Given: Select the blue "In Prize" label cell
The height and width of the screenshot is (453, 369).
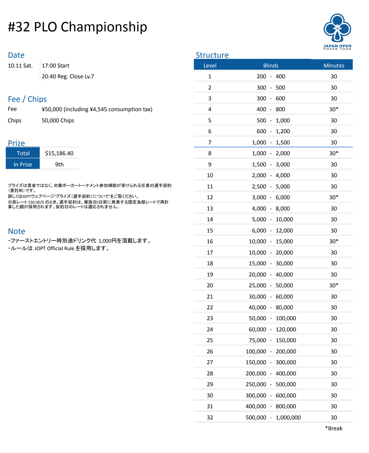Looking at the screenshot, I should tap(23, 165).
